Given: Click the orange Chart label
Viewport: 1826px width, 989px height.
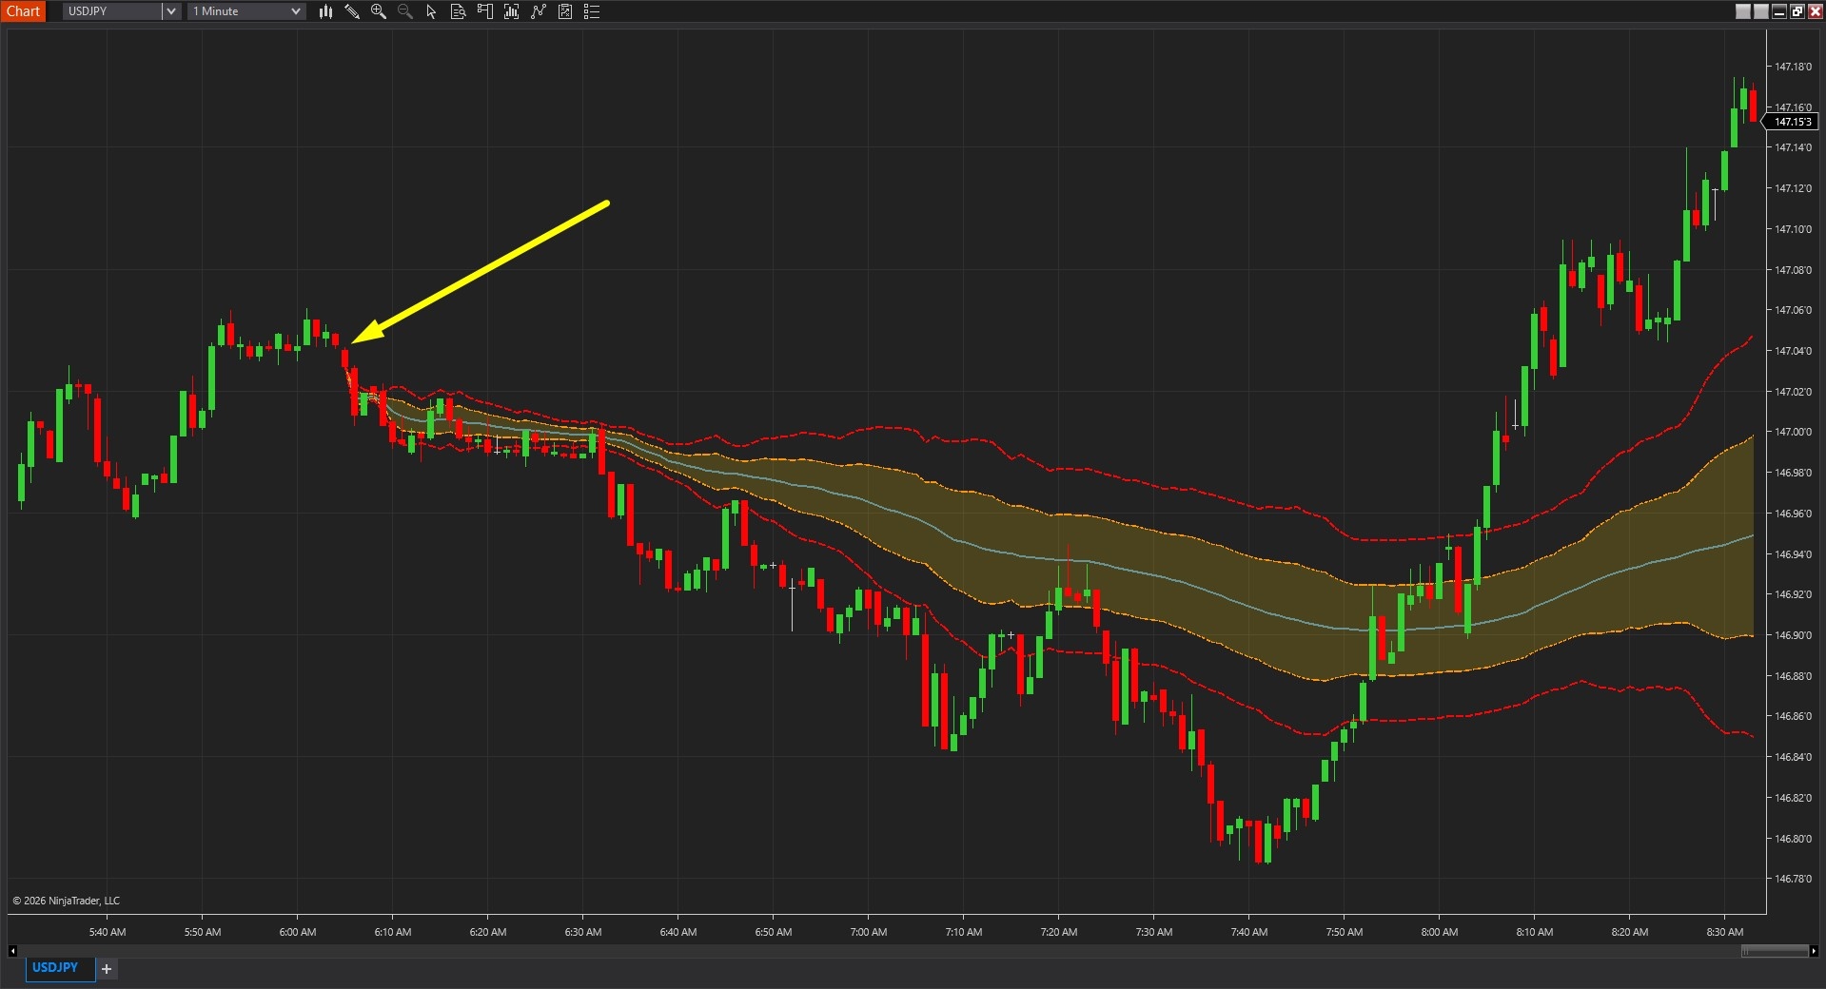Looking at the screenshot, I should [23, 11].
